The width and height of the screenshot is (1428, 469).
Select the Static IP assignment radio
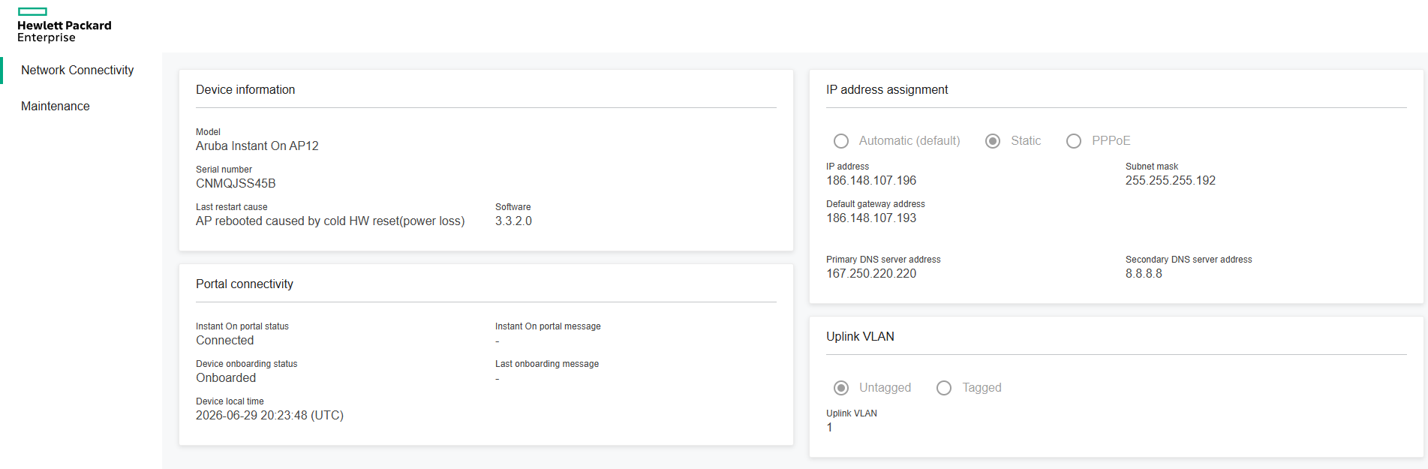pyautogui.click(x=993, y=141)
